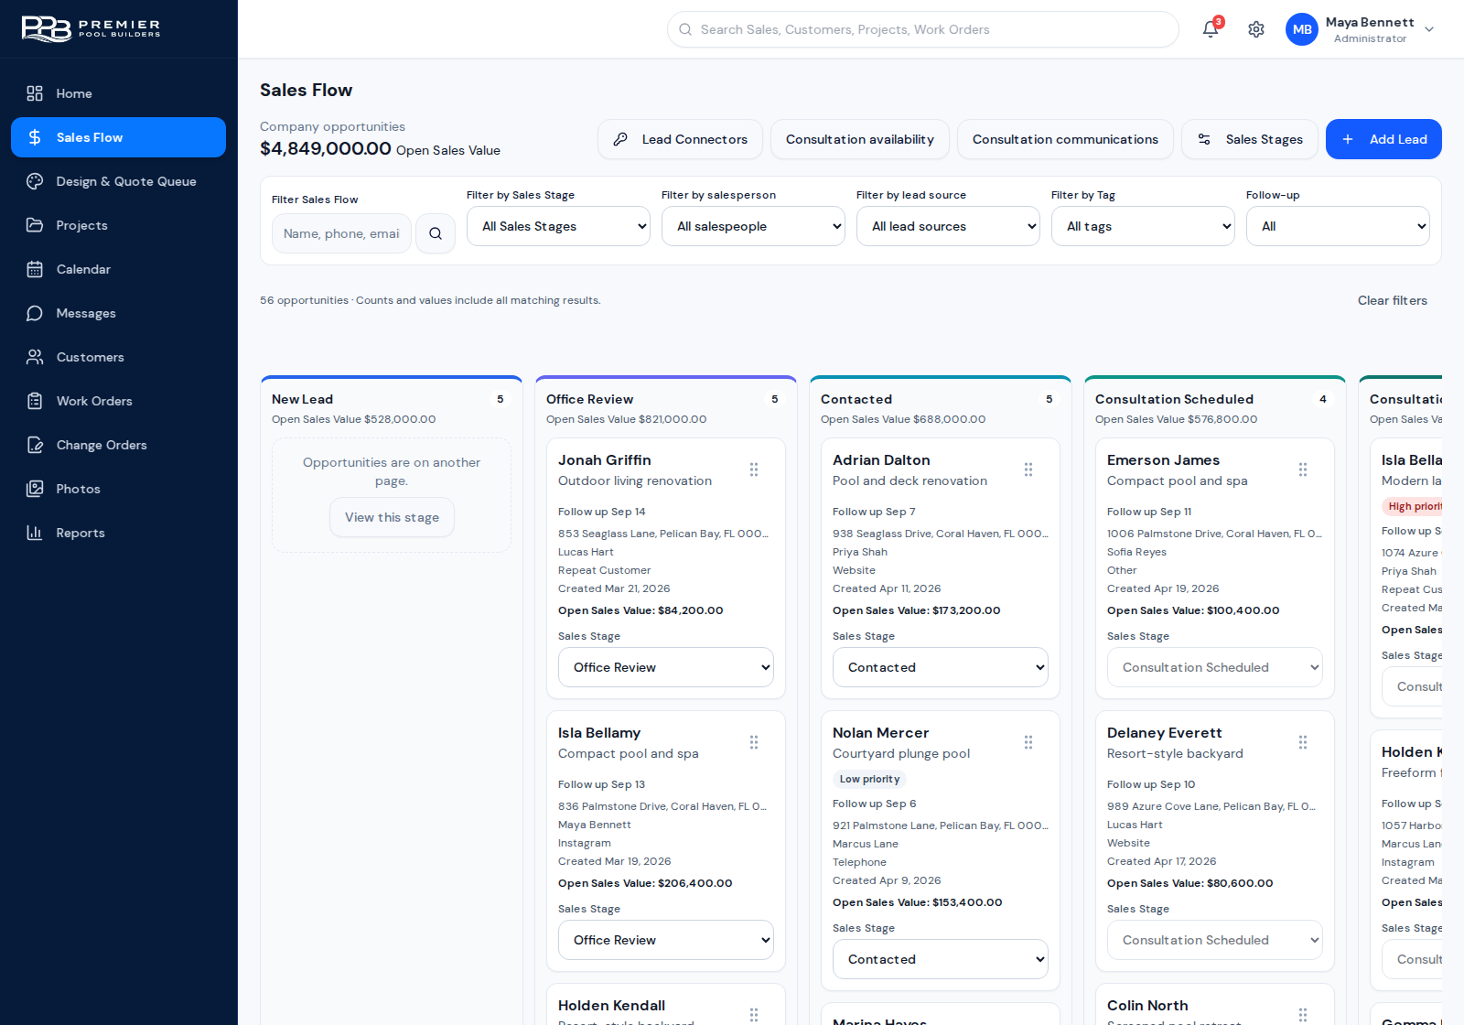
Task: Click the MB user avatar
Action: tap(1302, 29)
